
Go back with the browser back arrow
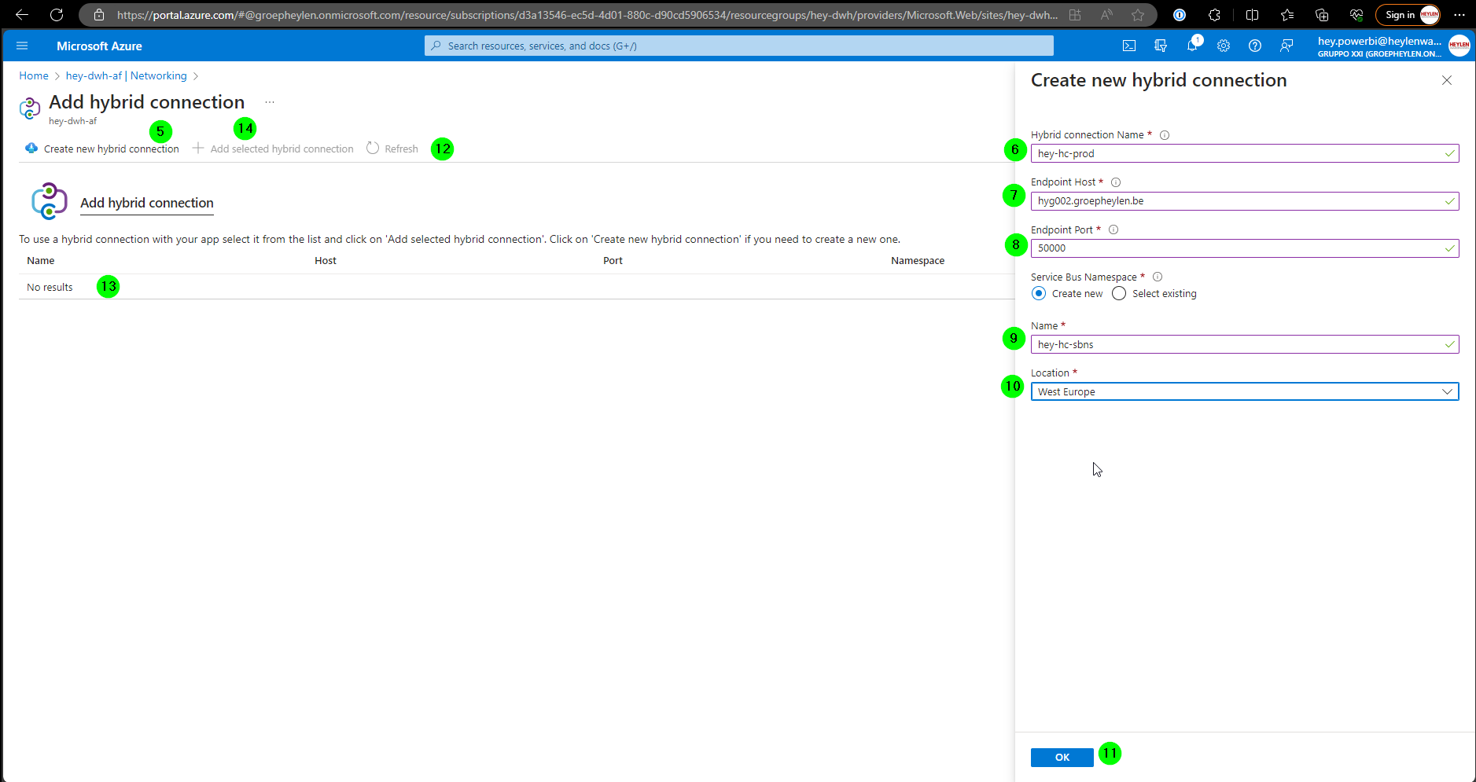[x=22, y=14]
